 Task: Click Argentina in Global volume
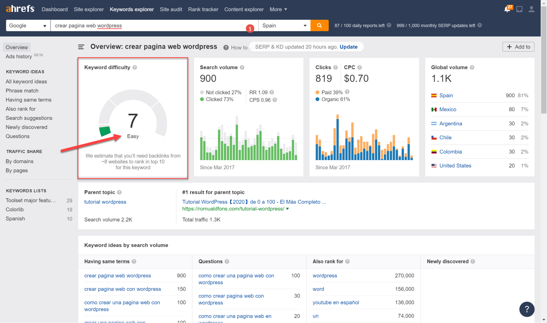pos(451,124)
